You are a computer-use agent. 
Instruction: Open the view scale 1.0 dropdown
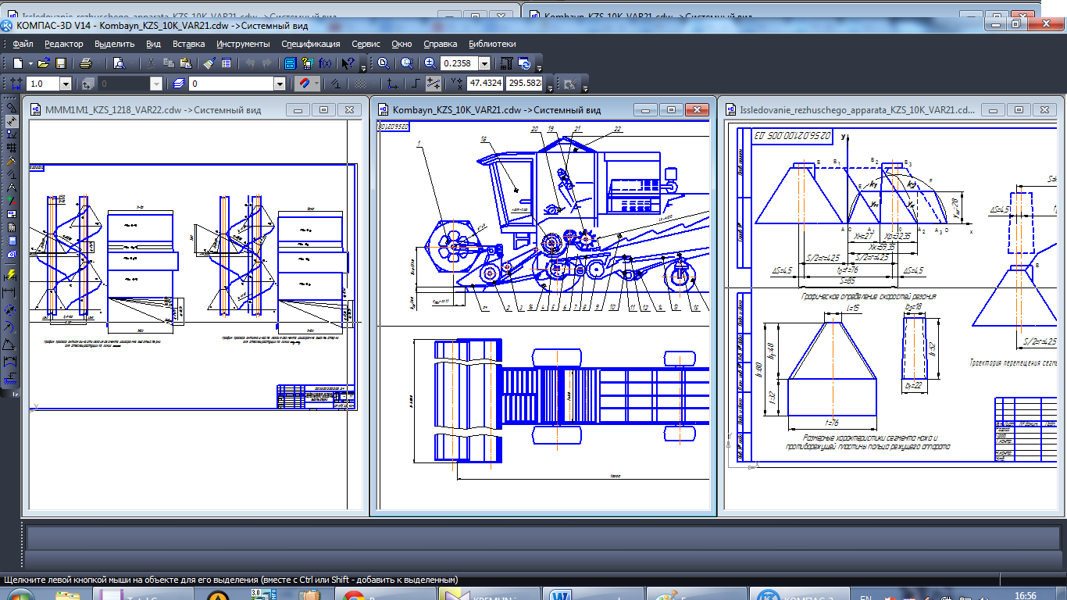(65, 84)
